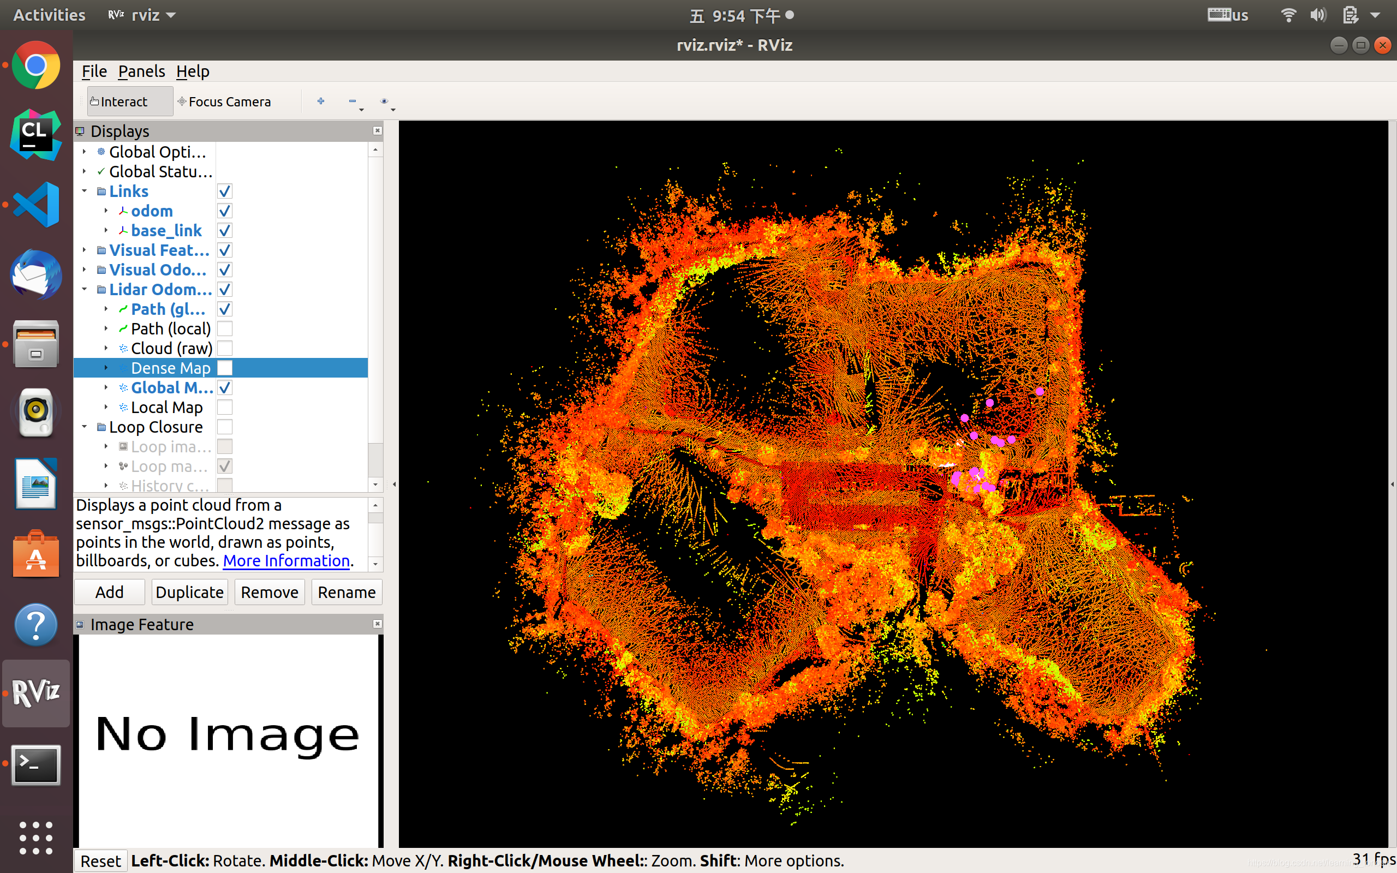Expand the Visual Feat... group
1397x873 pixels.
[x=85, y=250]
